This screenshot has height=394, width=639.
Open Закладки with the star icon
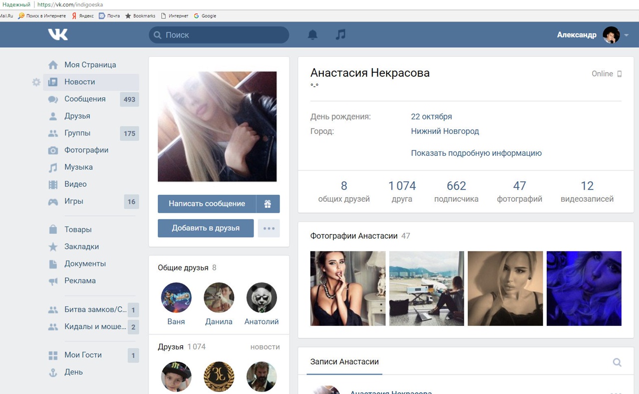81,247
